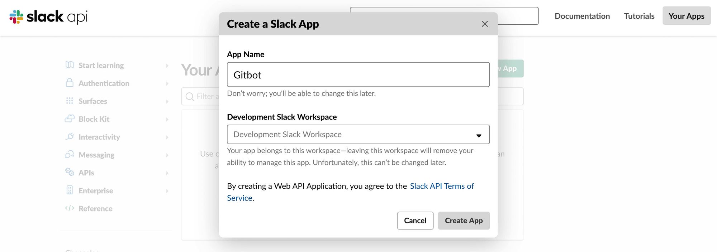Click the Create App button
This screenshot has height=252, width=717.
click(x=464, y=220)
